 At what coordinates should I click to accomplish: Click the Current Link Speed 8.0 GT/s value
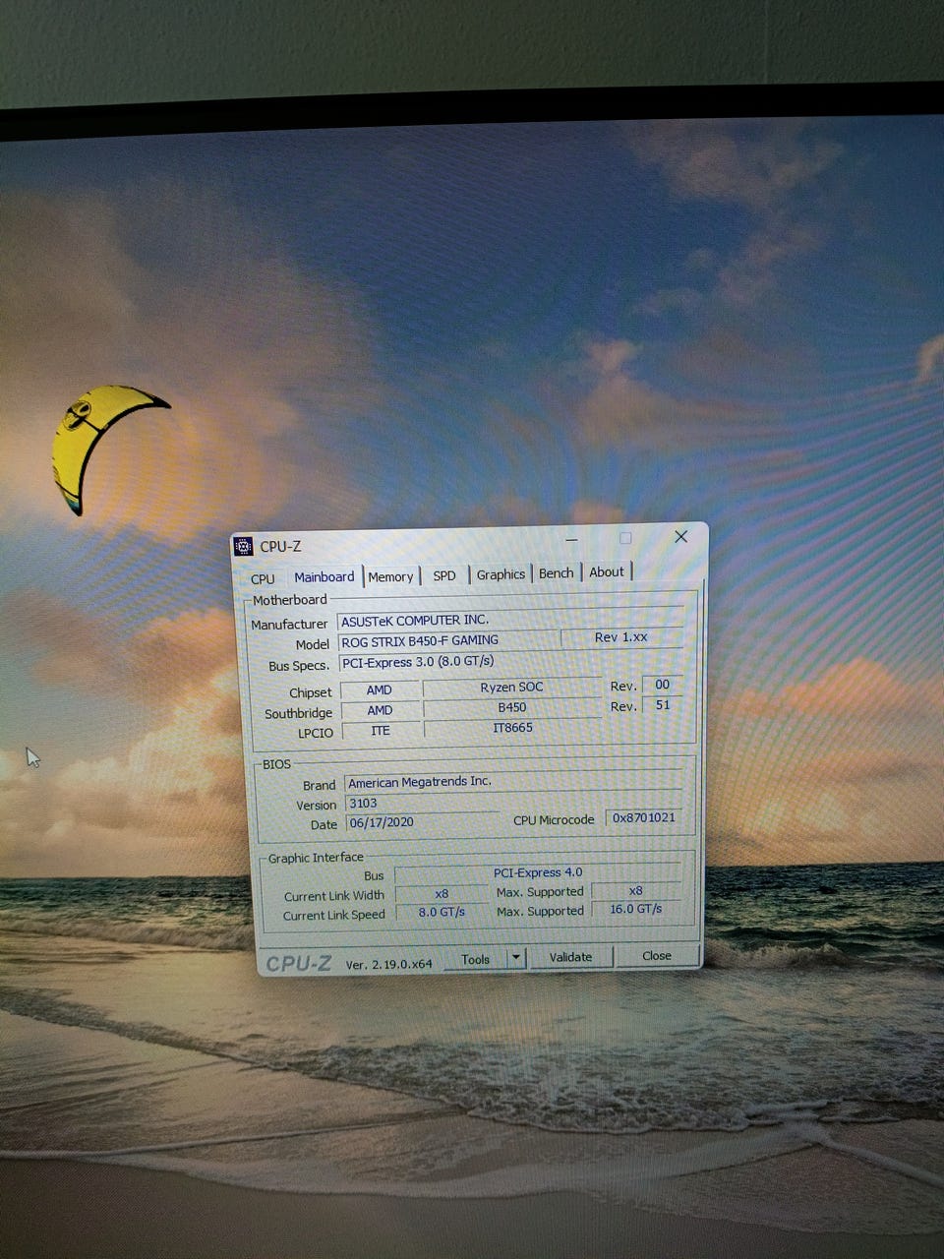[x=442, y=913]
